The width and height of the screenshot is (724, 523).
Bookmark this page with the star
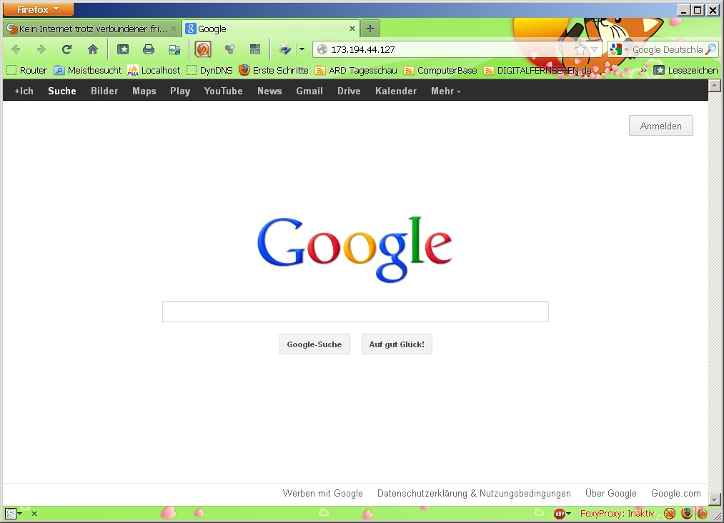click(x=580, y=49)
